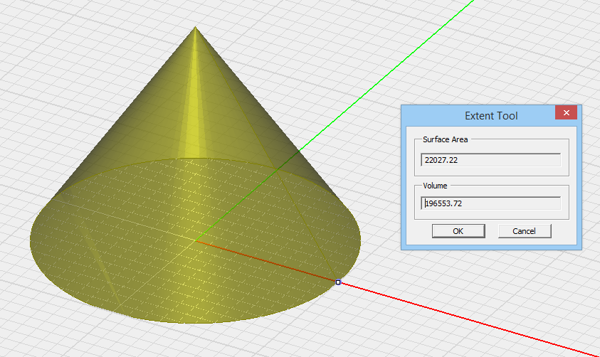Click the Surface Area value field
Image resolution: width=600 pixels, height=357 pixels.
coord(490,161)
